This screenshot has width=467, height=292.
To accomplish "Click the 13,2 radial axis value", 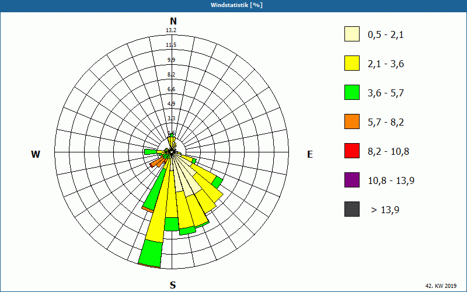I will tap(171, 30).
